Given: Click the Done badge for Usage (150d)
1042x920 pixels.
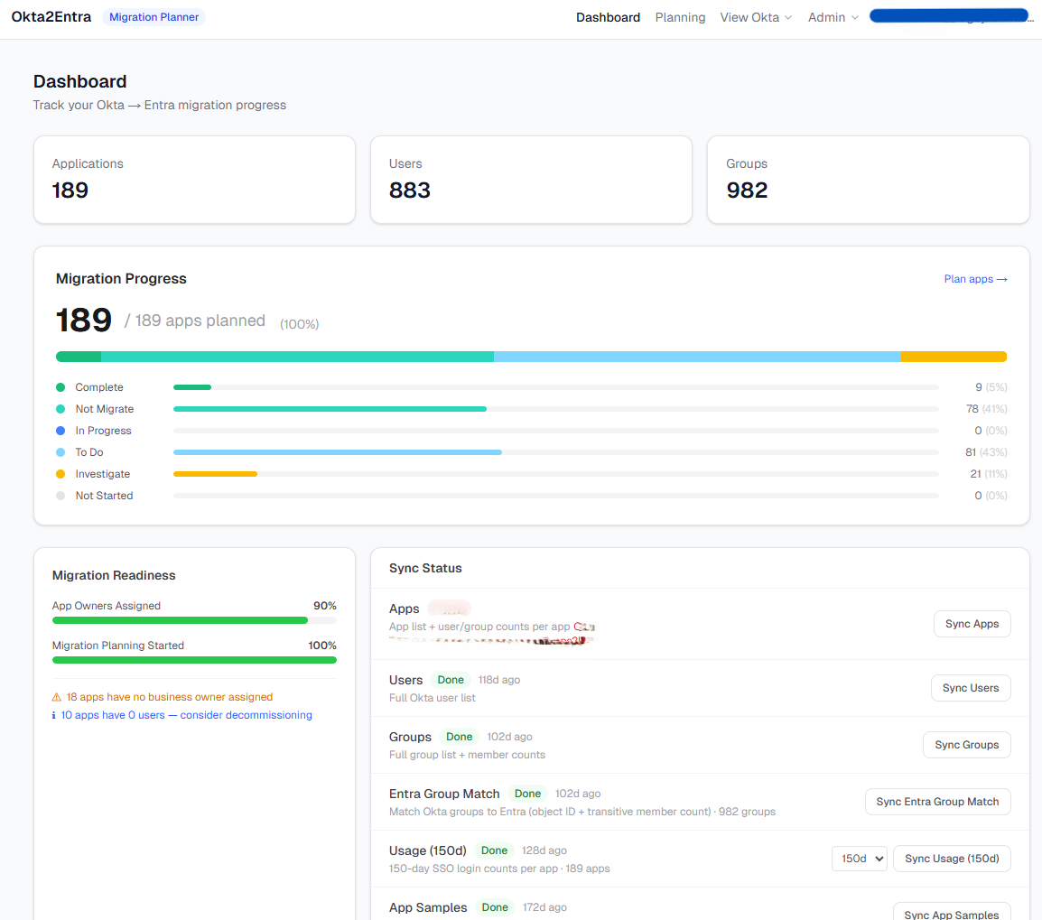Looking at the screenshot, I should point(495,850).
